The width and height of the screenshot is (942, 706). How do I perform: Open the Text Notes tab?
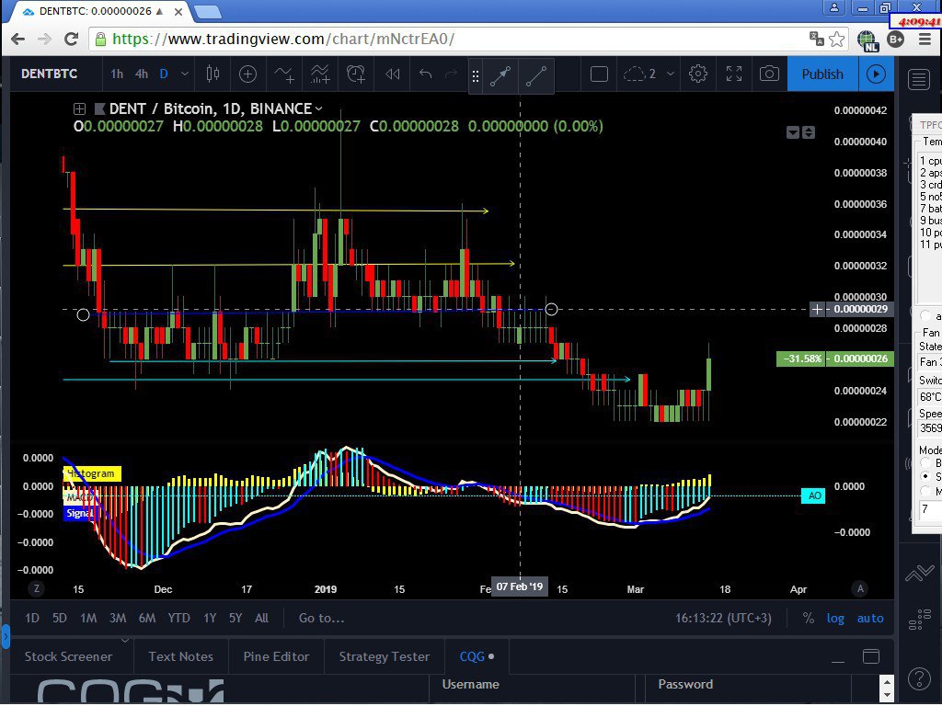[181, 656]
